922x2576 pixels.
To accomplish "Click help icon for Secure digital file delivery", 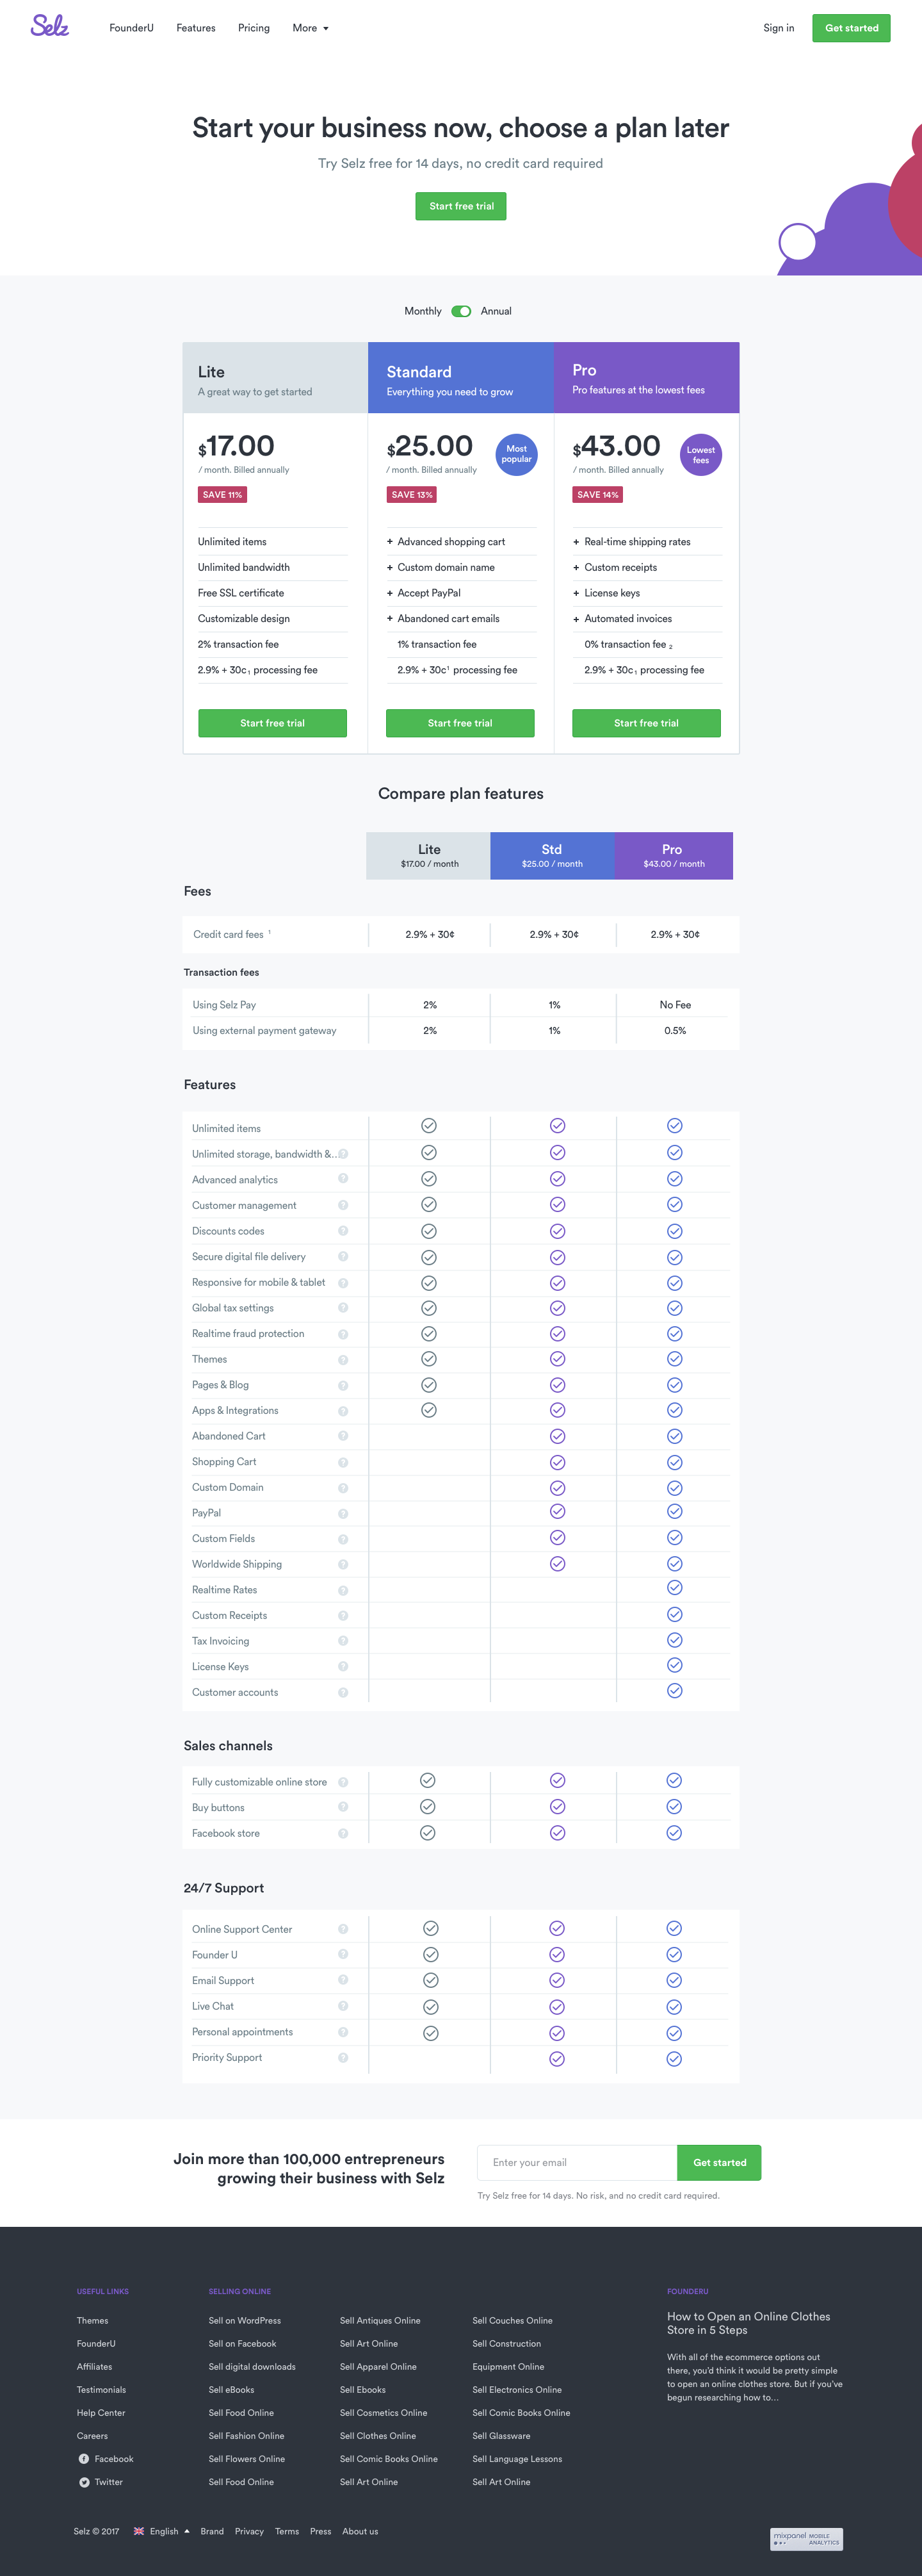I will 343,1256.
